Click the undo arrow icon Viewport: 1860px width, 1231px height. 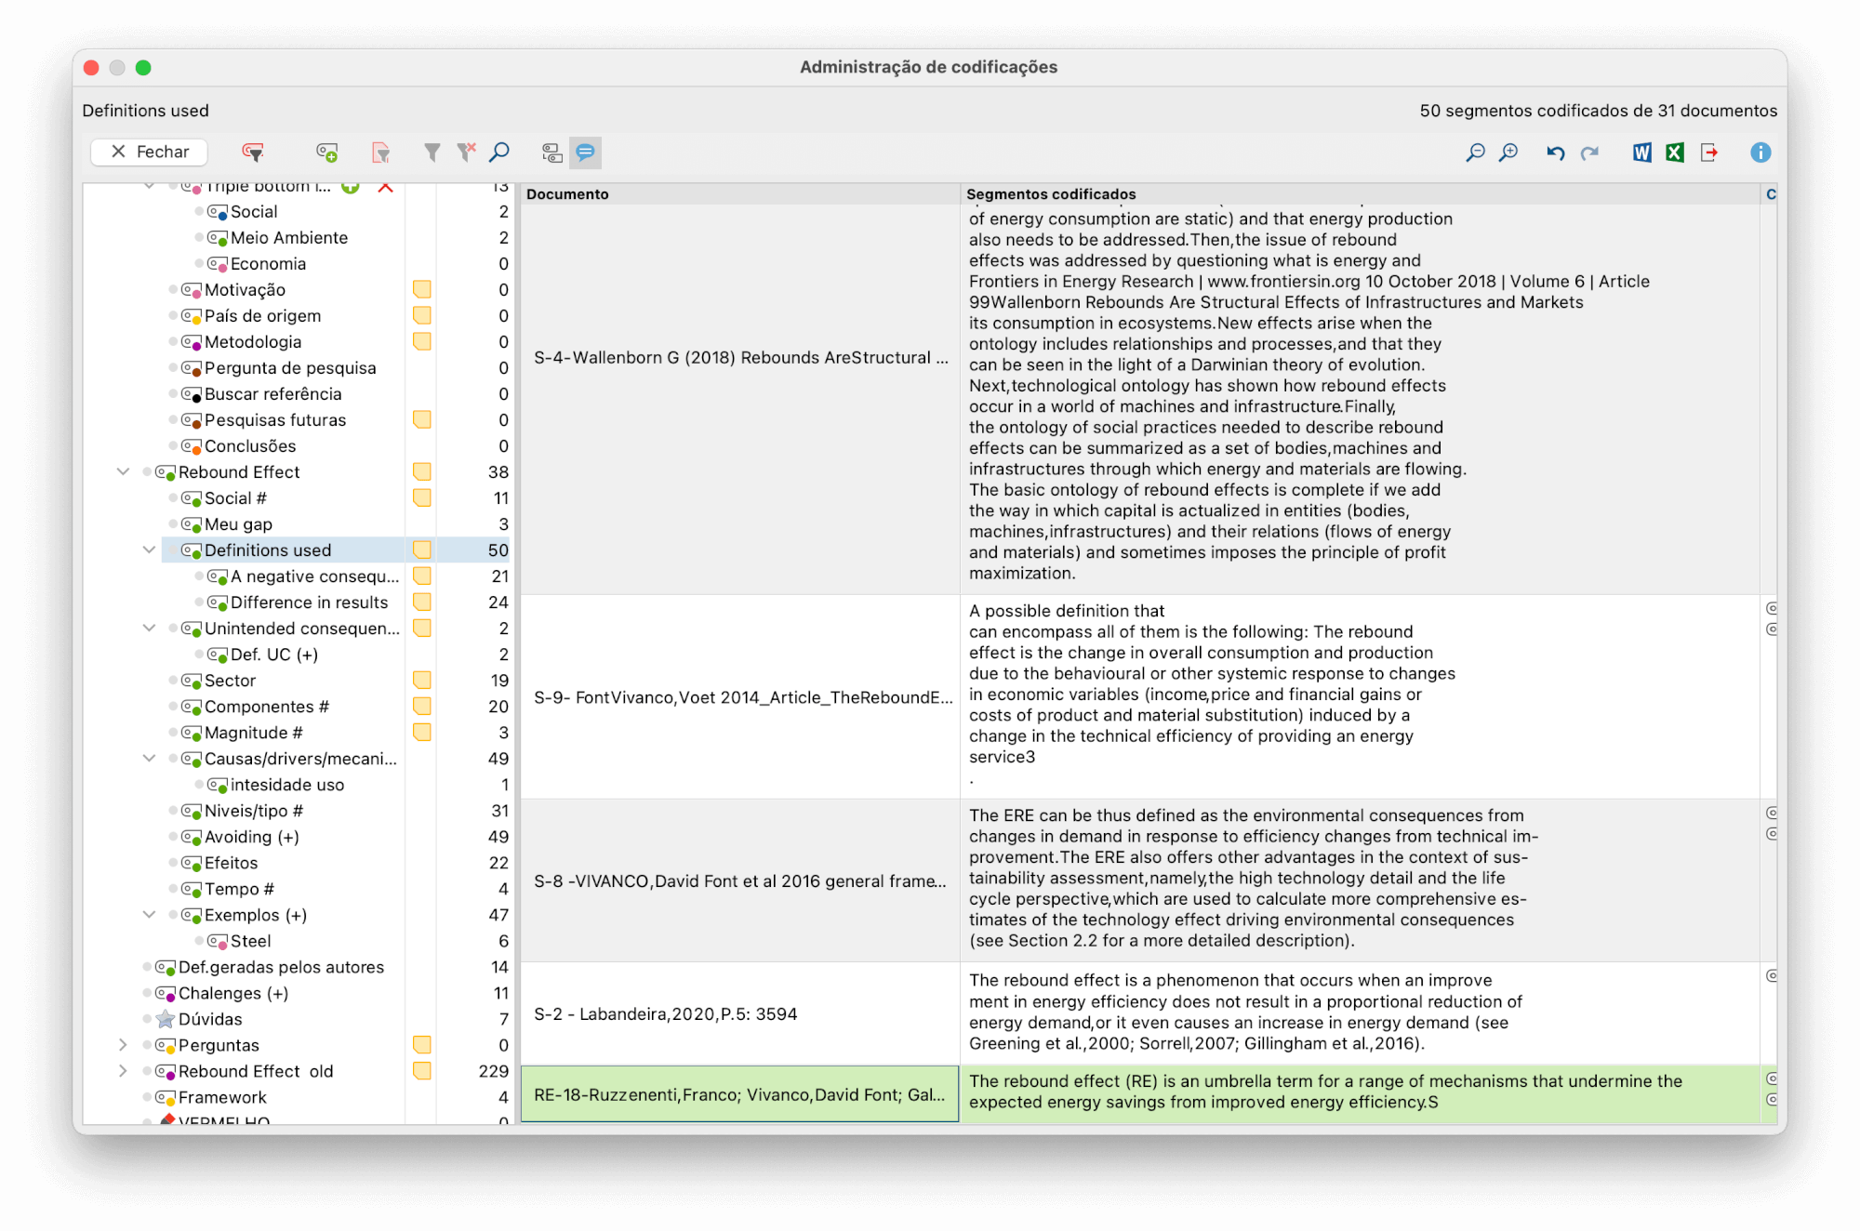click(1555, 152)
